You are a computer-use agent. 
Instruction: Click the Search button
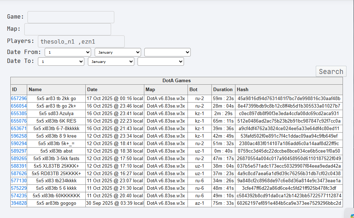[331, 71]
